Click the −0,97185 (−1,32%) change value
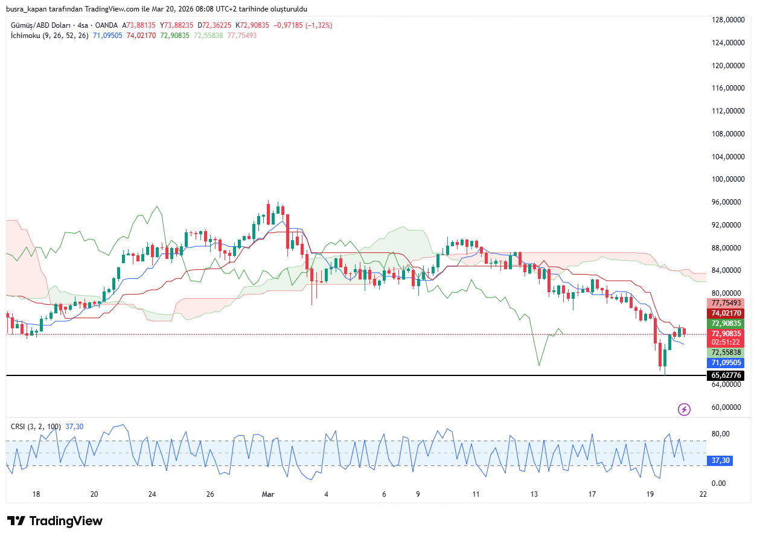The width and height of the screenshot is (757, 539). (303, 25)
